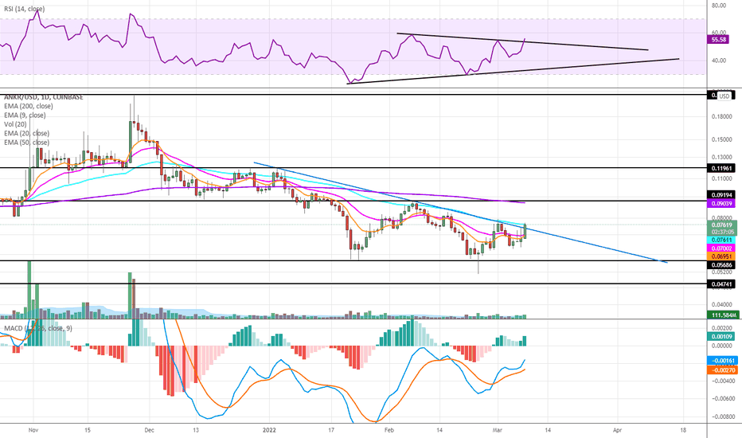Click the Mar date on time axis
This screenshot has height=438, width=742.
[498, 430]
